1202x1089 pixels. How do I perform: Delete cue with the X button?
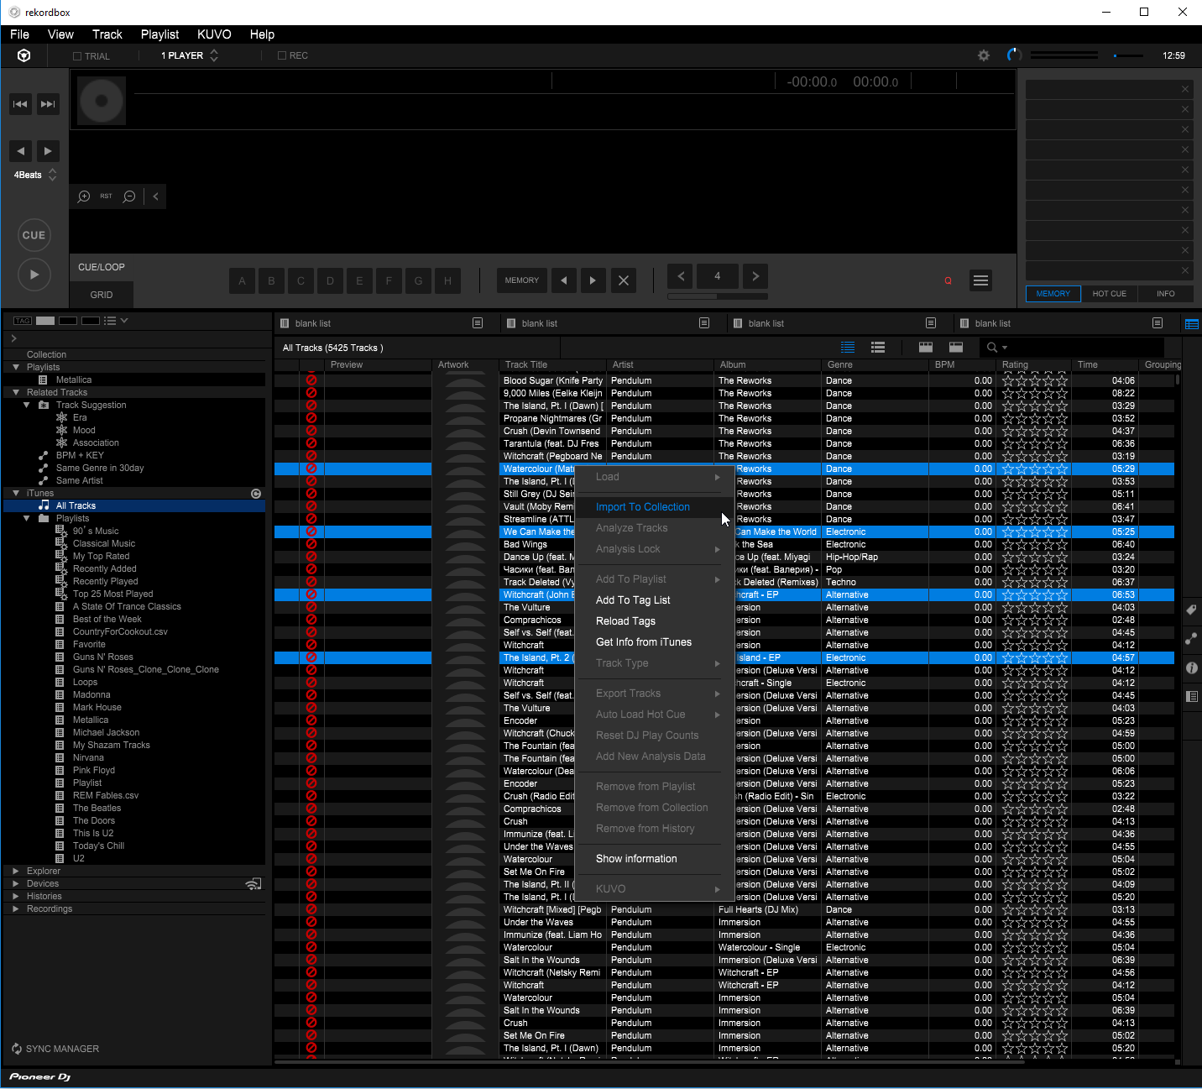point(623,280)
